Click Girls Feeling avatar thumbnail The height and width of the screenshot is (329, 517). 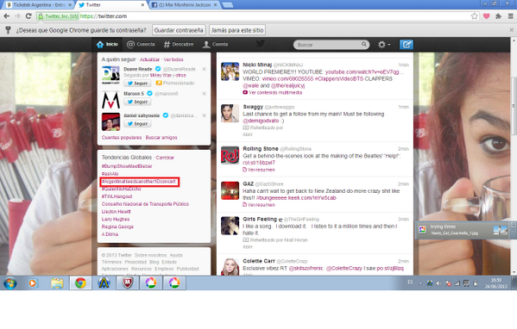pos(230,226)
